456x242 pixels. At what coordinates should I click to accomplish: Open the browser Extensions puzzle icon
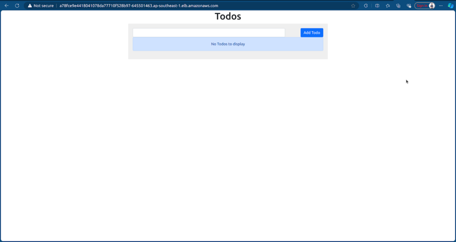coord(366,6)
